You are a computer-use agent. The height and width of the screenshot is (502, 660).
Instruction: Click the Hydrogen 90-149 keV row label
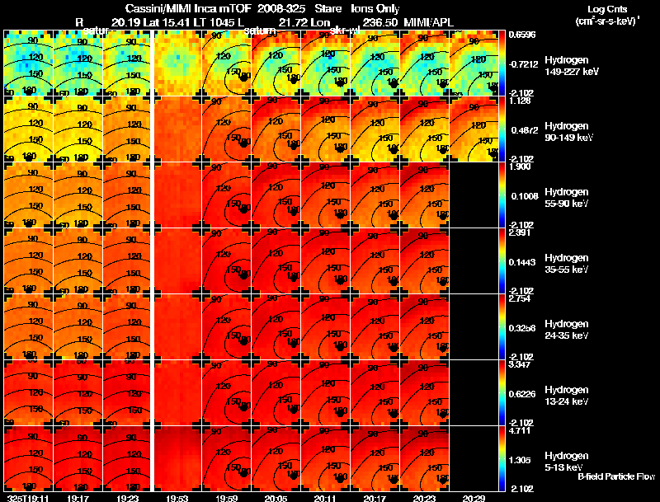click(568, 132)
